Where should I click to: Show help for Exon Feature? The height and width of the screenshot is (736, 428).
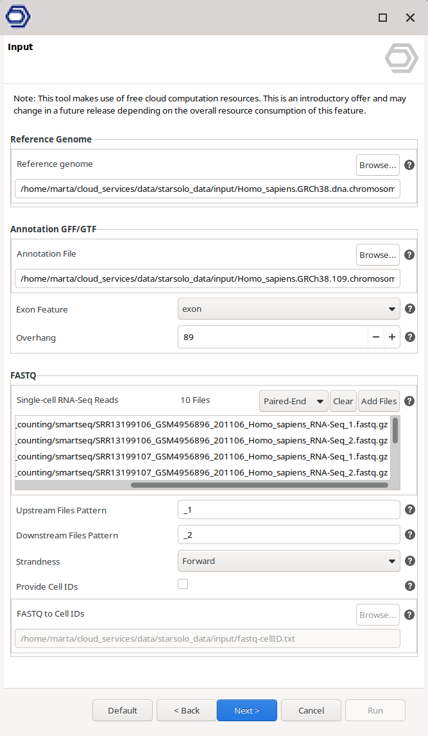pyautogui.click(x=409, y=309)
